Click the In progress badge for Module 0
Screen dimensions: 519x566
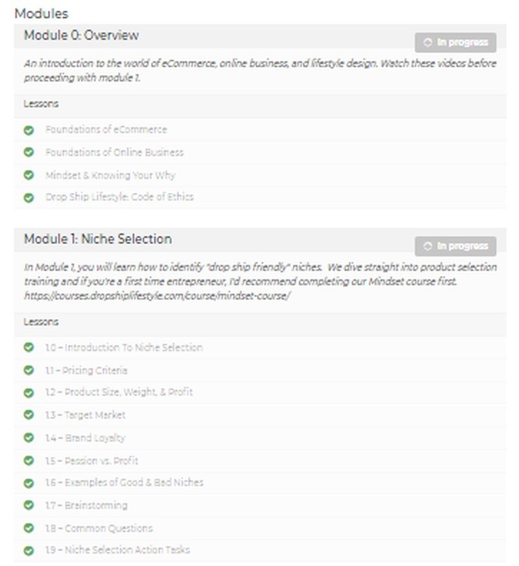[x=455, y=43]
